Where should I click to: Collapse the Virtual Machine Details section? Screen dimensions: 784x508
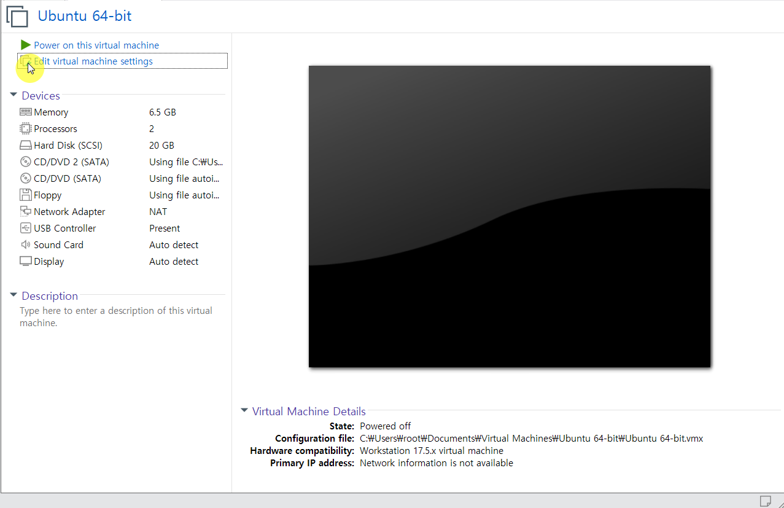244,411
